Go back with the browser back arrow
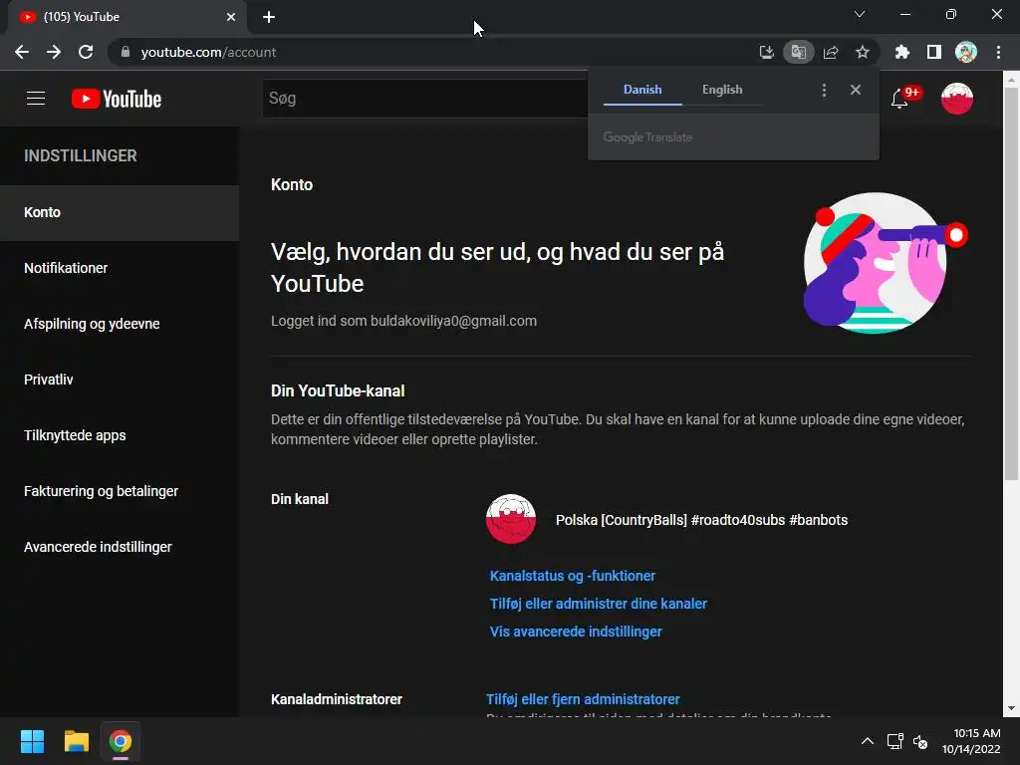This screenshot has height=765, width=1020. click(22, 52)
